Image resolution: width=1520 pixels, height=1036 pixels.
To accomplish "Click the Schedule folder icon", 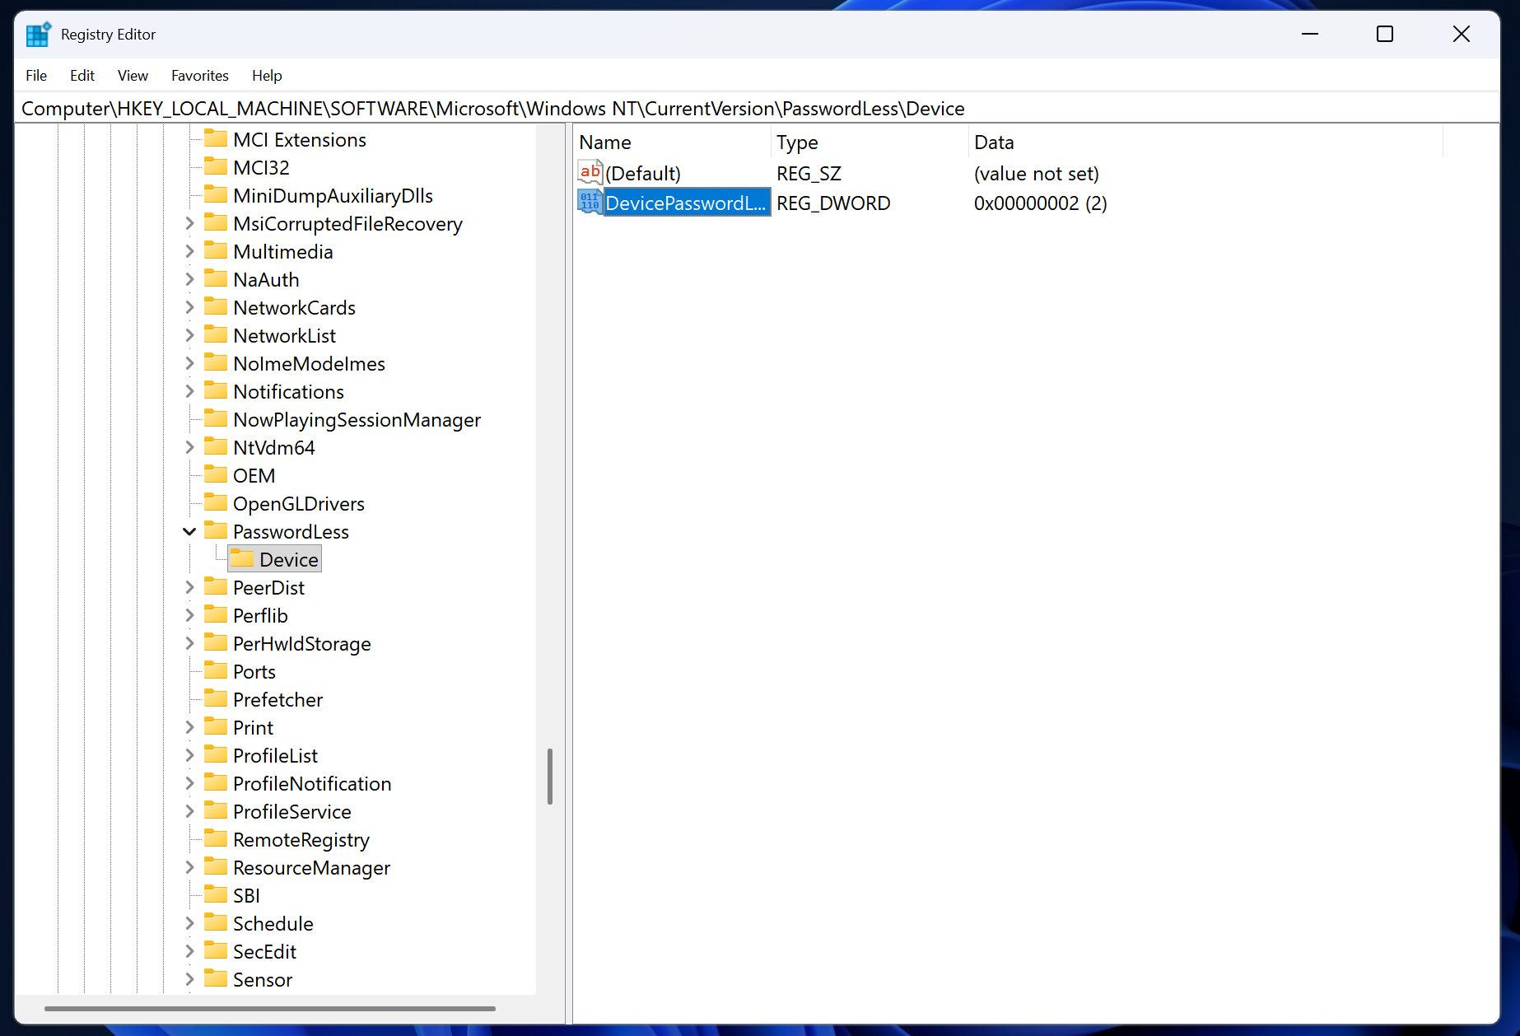I will 216,922.
